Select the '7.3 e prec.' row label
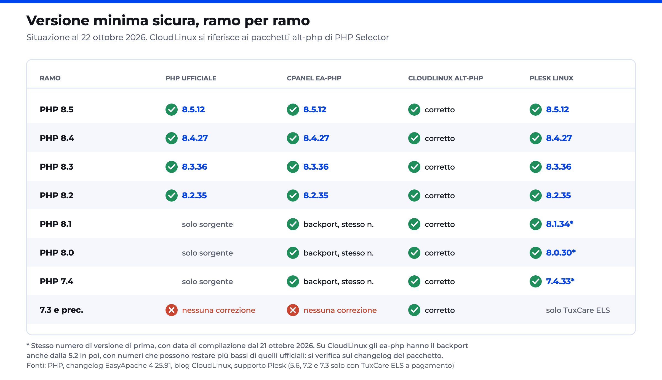The width and height of the screenshot is (662, 380). click(62, 310)
